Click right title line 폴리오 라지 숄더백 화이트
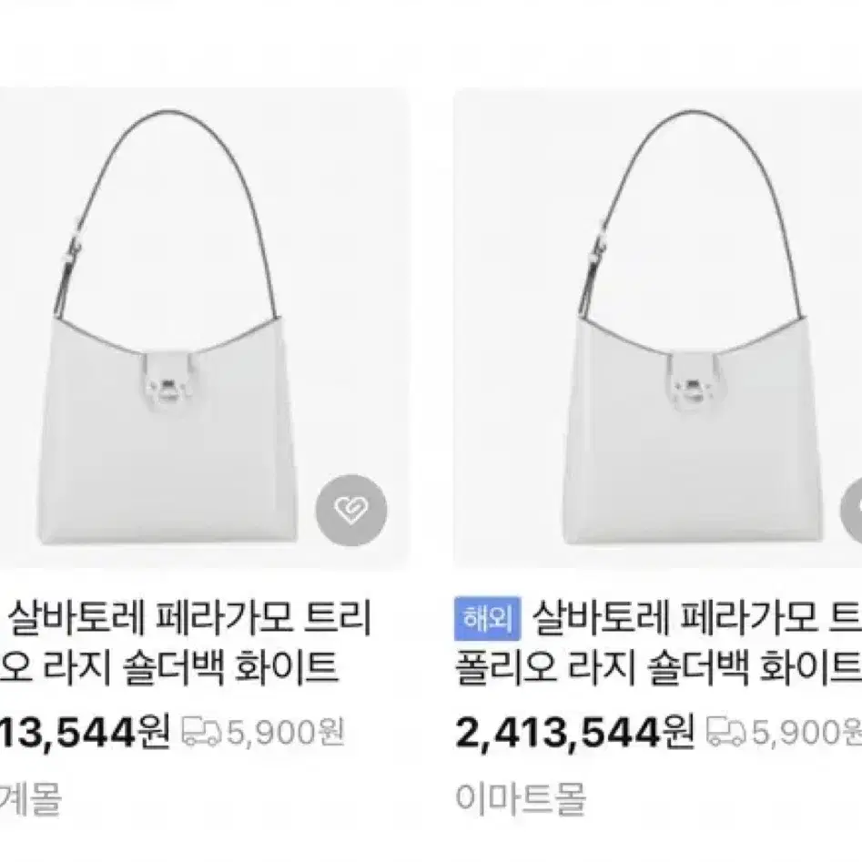 (658, 668)
